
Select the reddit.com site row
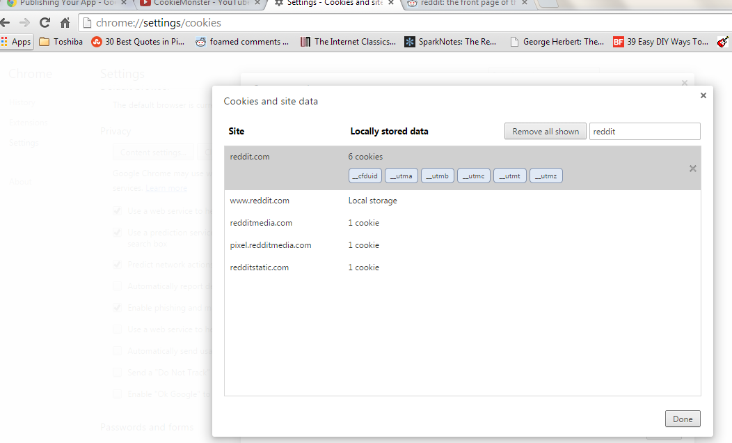click(463, 168)
